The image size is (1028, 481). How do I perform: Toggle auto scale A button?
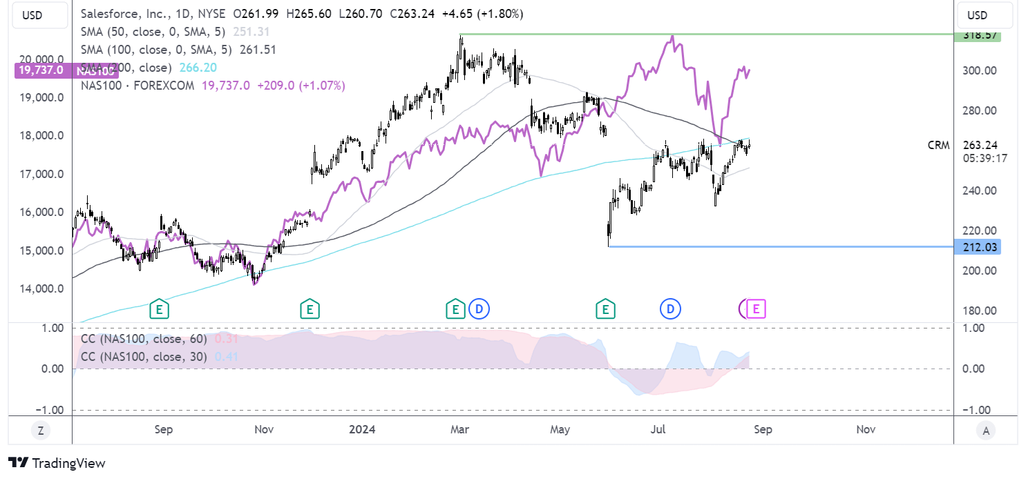[986, 431]
